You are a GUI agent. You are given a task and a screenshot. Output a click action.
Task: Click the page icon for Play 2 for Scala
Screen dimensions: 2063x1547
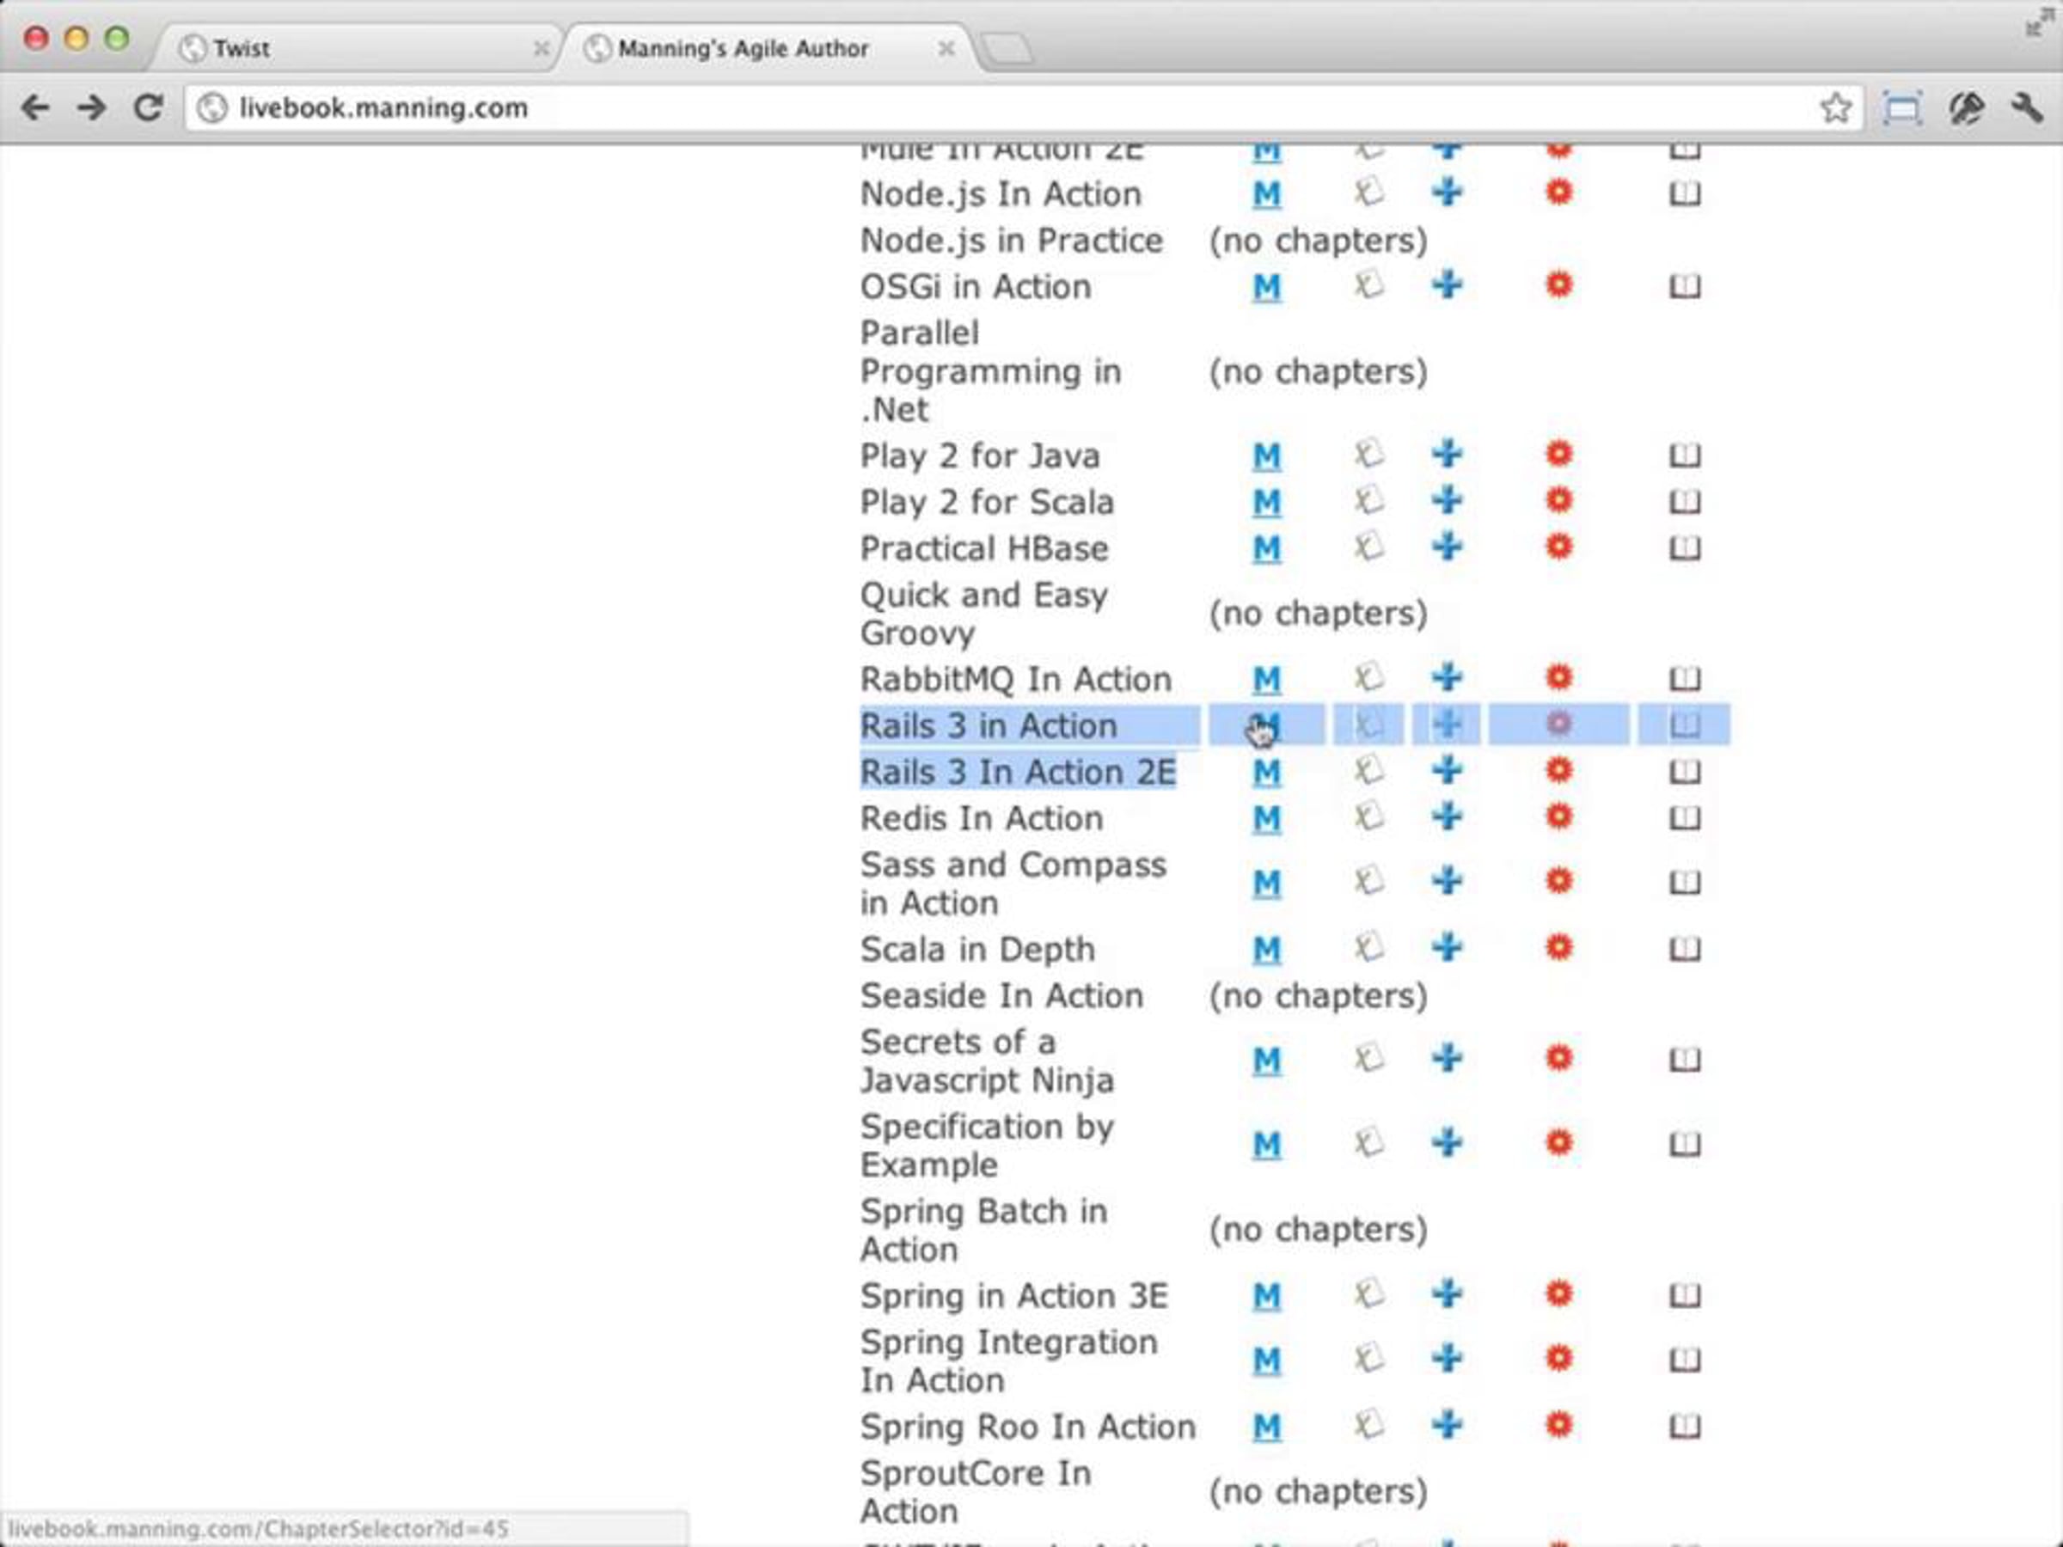click(1368, 501)
